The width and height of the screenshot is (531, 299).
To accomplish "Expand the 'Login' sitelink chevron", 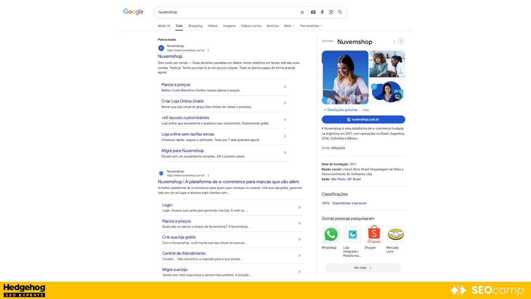I will 299,207.
